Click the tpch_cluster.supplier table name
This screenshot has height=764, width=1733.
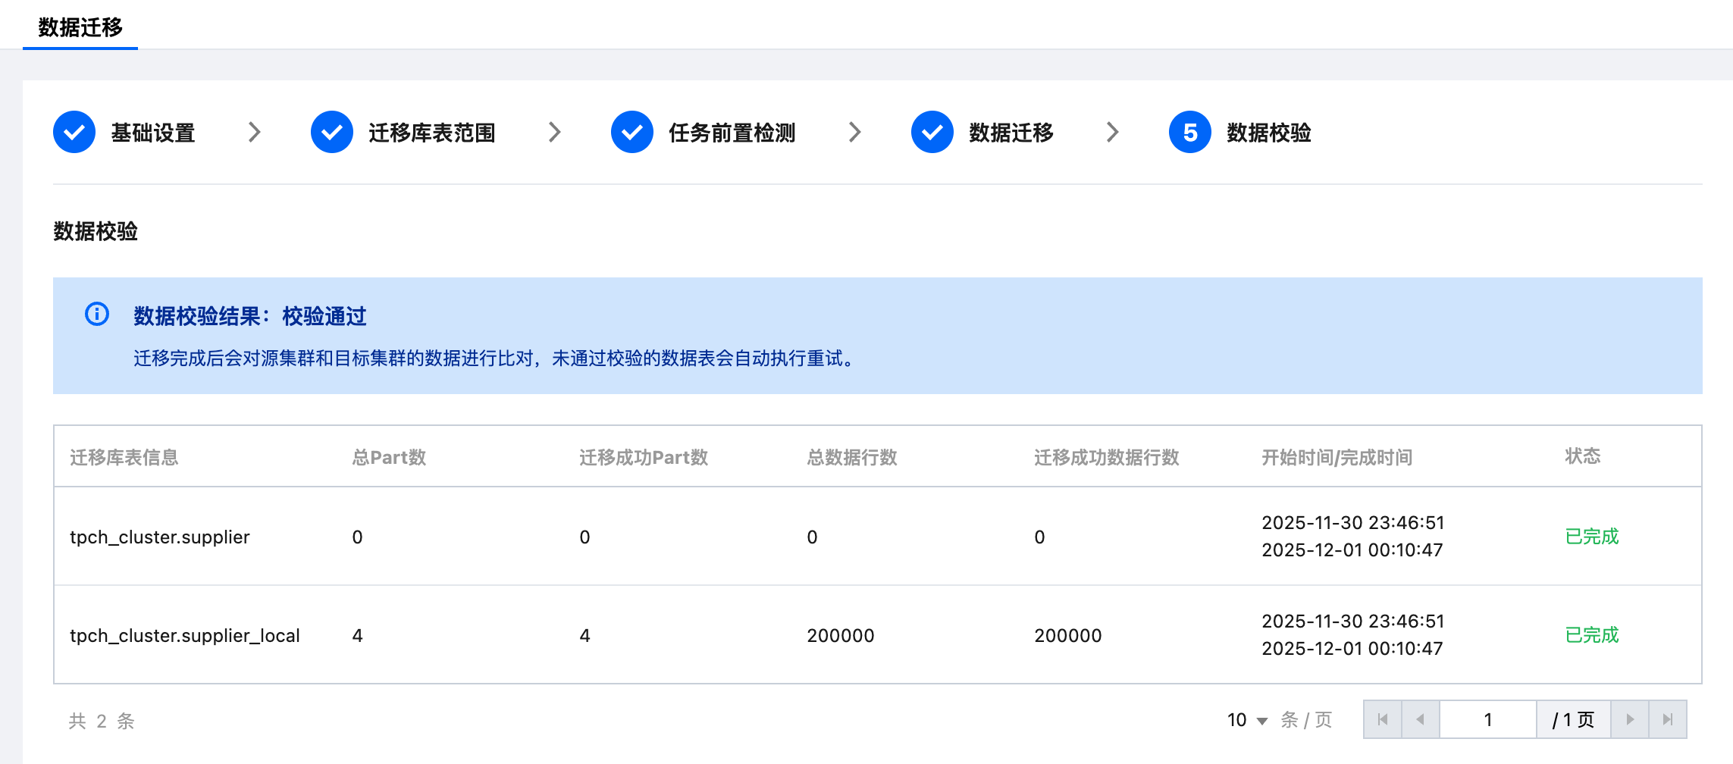tap(160, 537)
